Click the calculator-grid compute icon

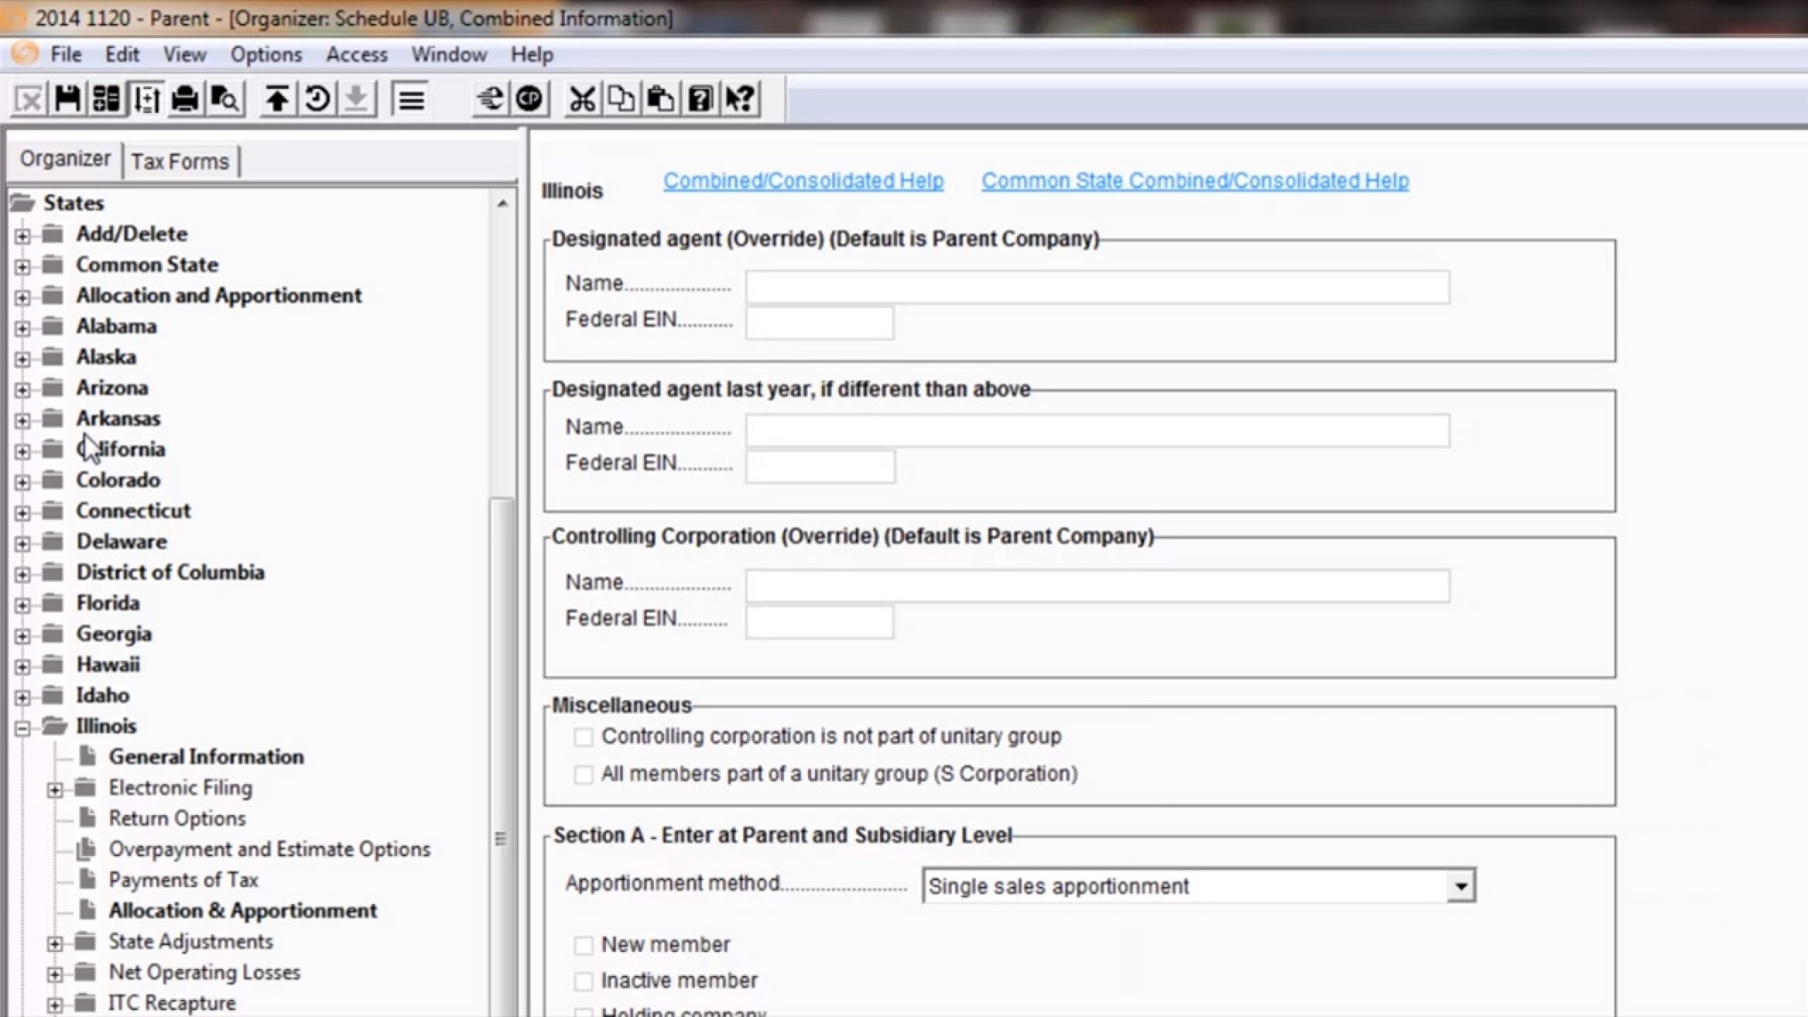point(106,99)
